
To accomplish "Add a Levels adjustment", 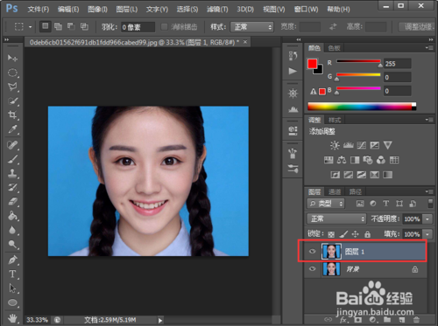I will click(x=348, y=145).
